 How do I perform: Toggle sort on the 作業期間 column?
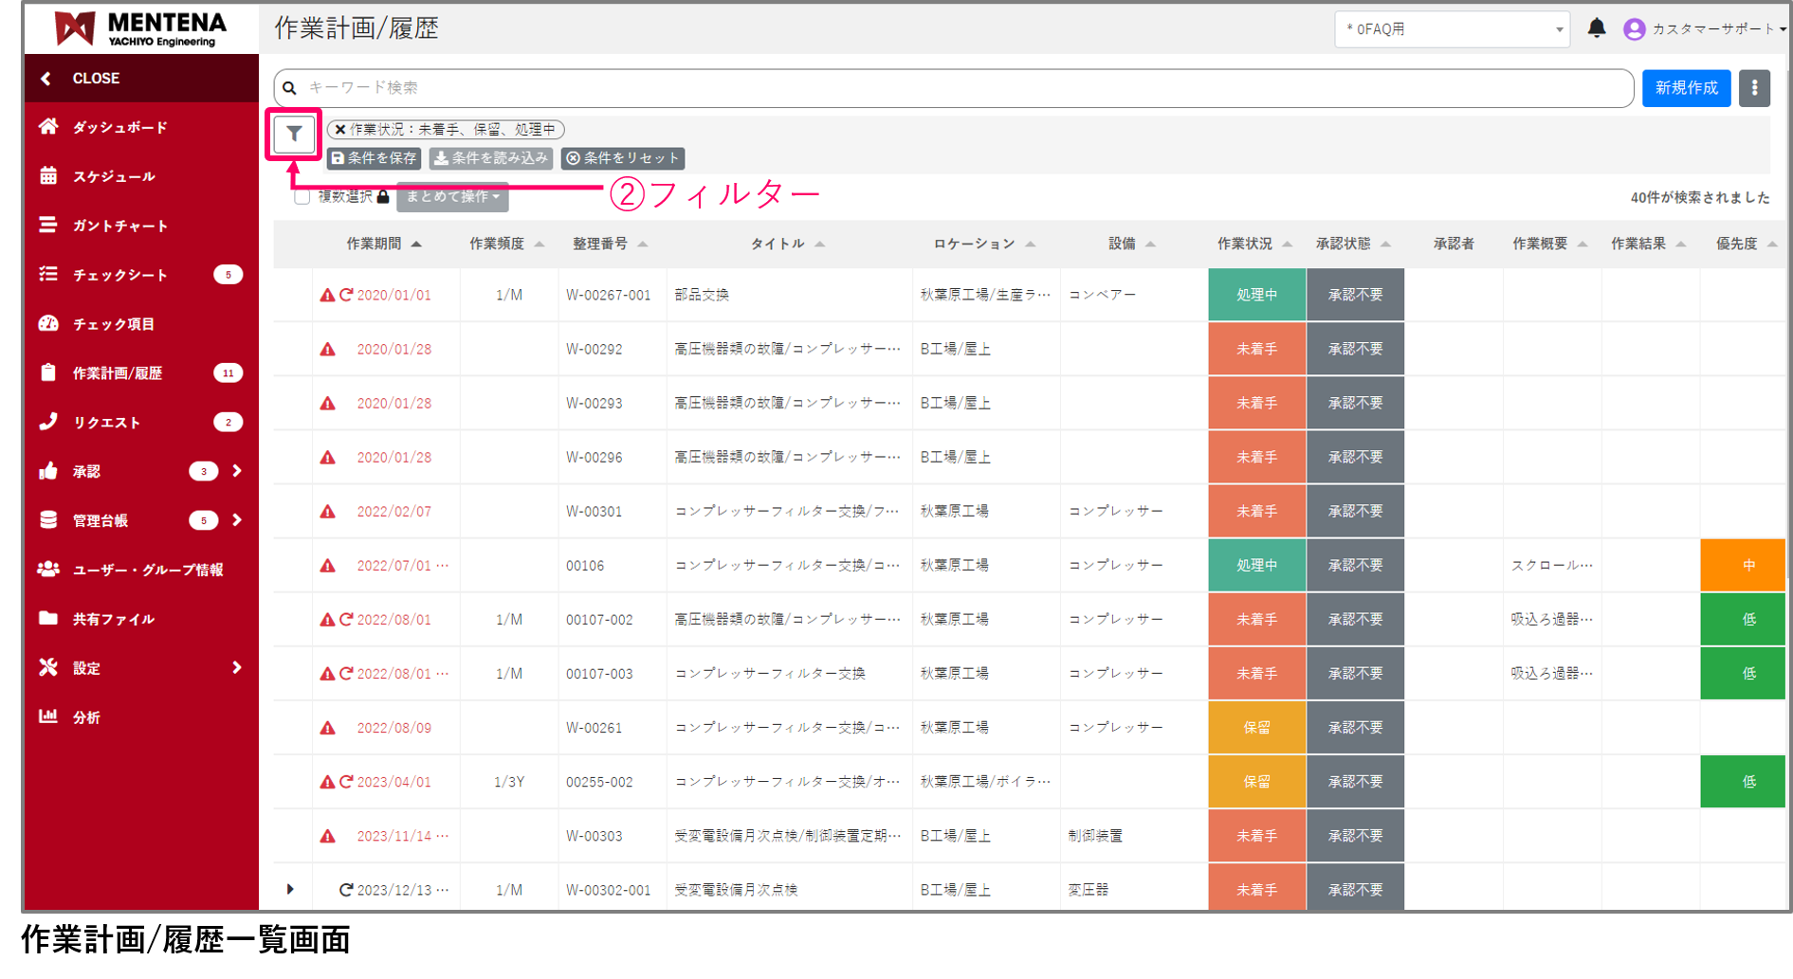[x=384, y=243]
